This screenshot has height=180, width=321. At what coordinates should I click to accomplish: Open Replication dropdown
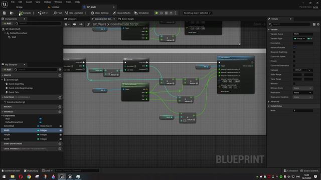point(303,92)
